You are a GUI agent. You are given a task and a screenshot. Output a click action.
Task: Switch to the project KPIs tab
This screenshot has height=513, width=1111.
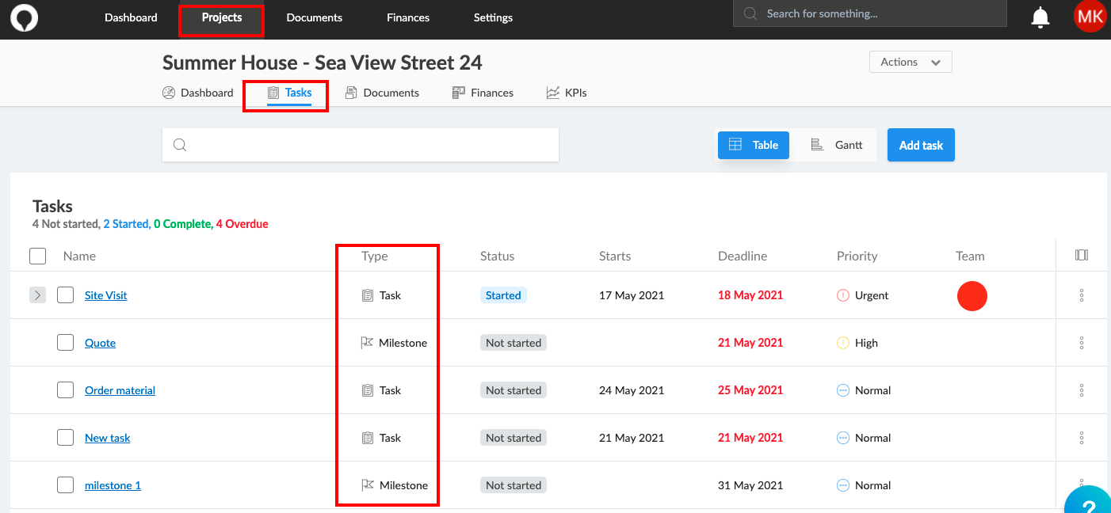567,93
